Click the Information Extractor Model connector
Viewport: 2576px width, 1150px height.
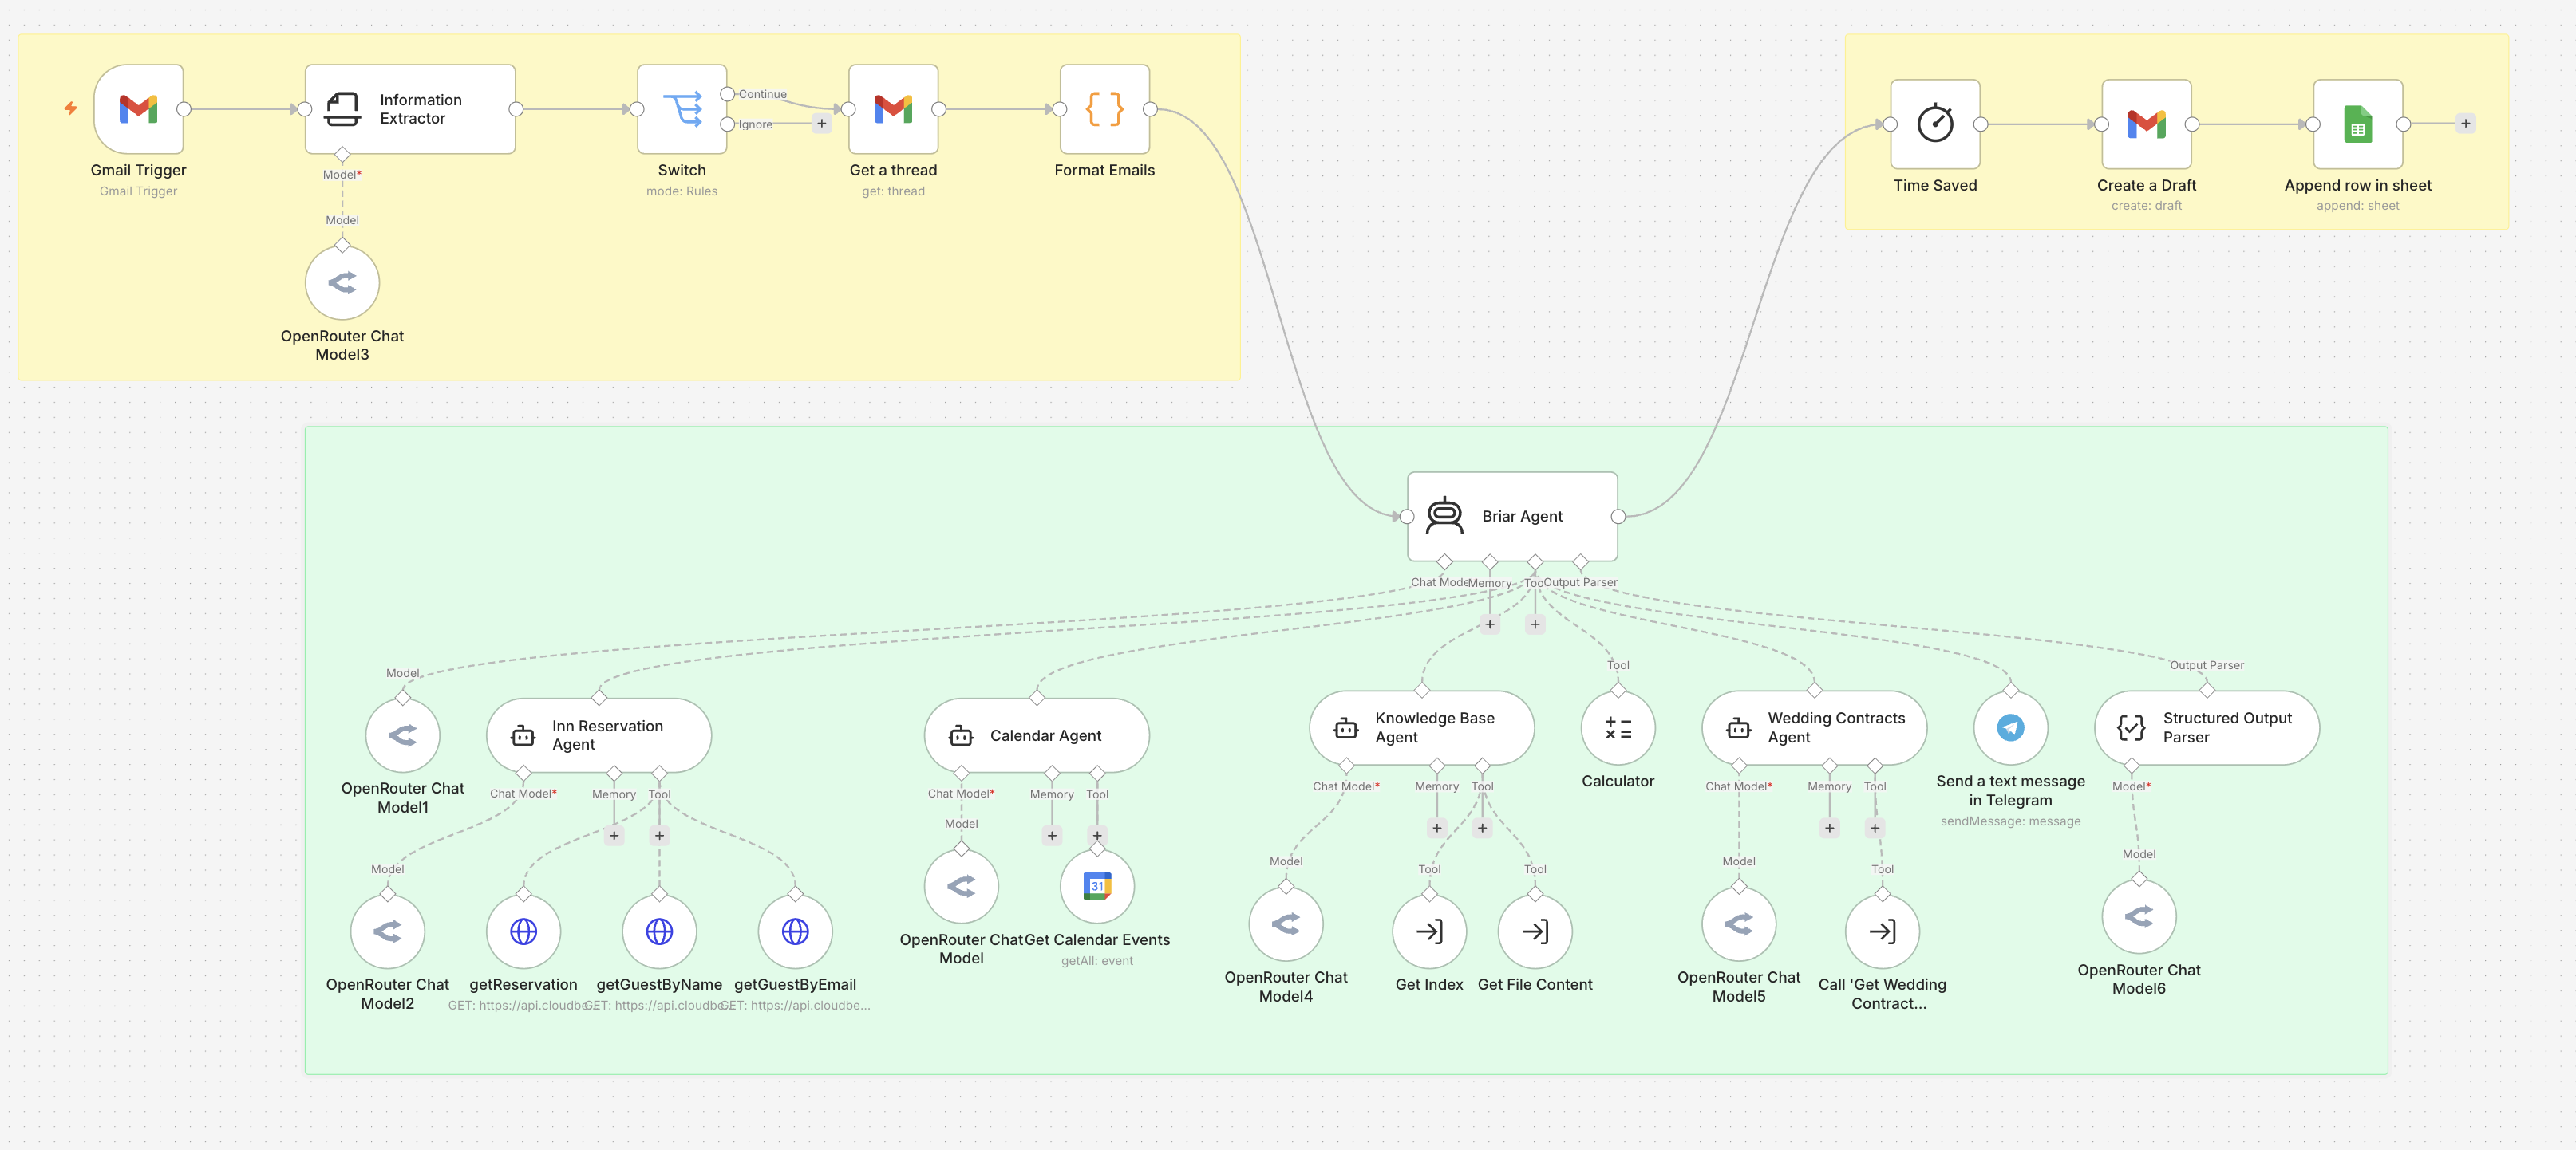point(342,154)
